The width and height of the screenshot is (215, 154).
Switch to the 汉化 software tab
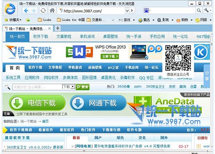pyautogui.click(x=142, y=138)
